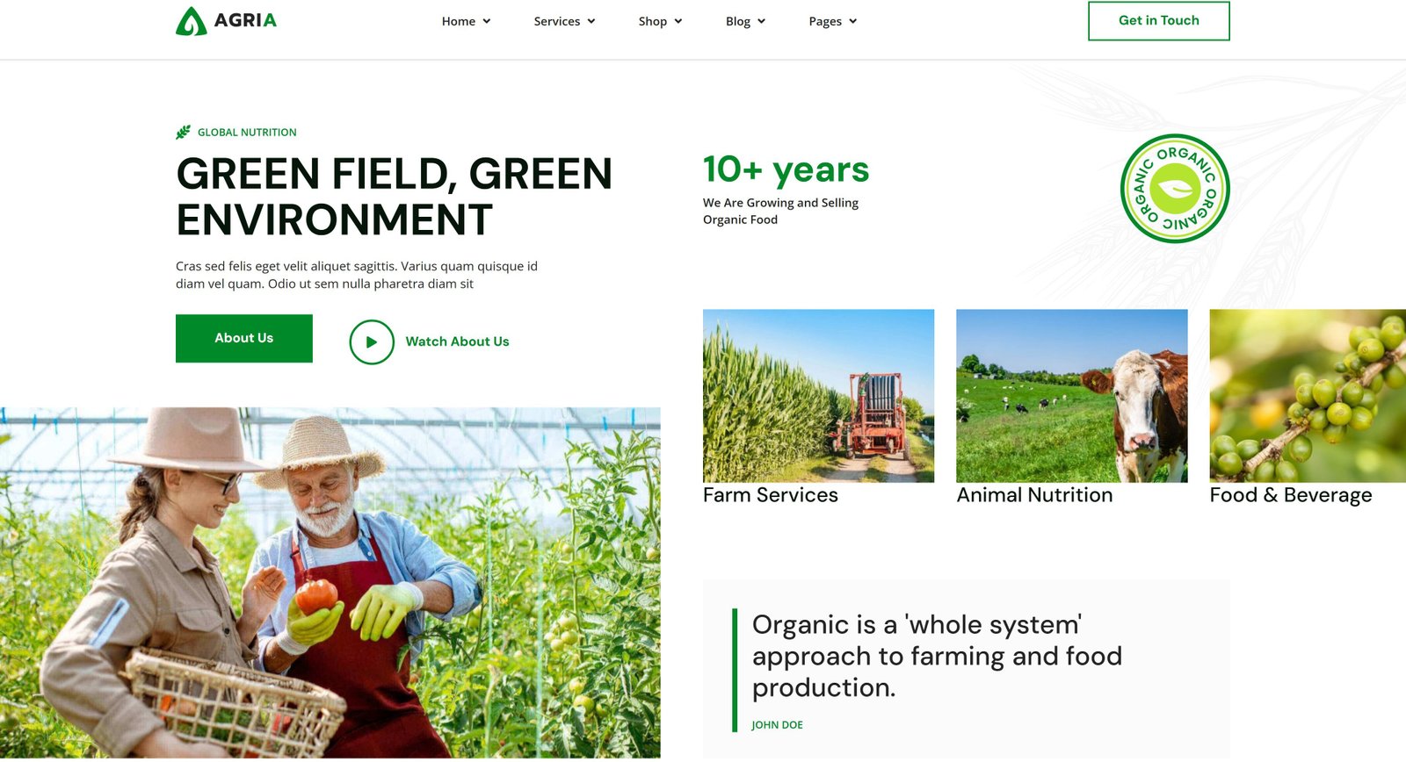Click the wheat icon beside Global Nutrition
Image resolution: width=1406 pixels, height=762 pixels.
tap(183, 133)
